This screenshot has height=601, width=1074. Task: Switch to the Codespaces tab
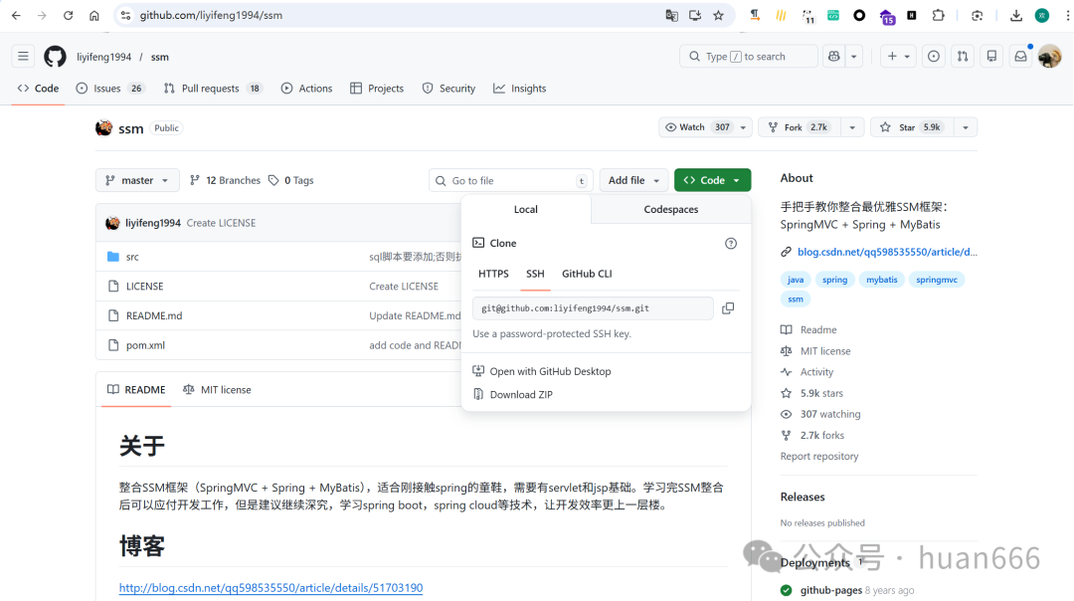coord(671,209)
